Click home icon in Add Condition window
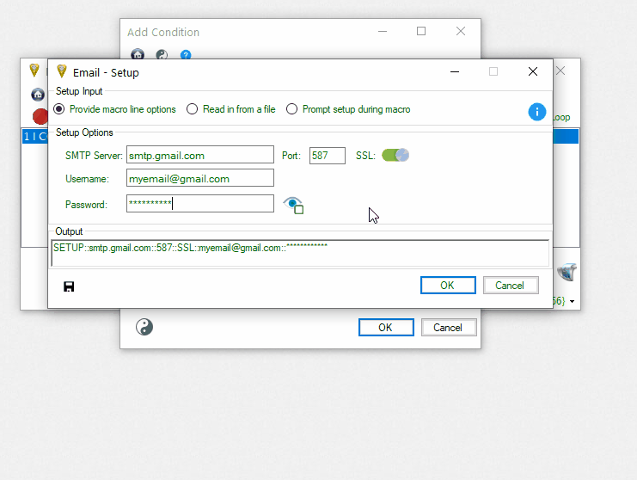Screen dimensions: 637x480 pyautogui.click(x=138, y=54)
